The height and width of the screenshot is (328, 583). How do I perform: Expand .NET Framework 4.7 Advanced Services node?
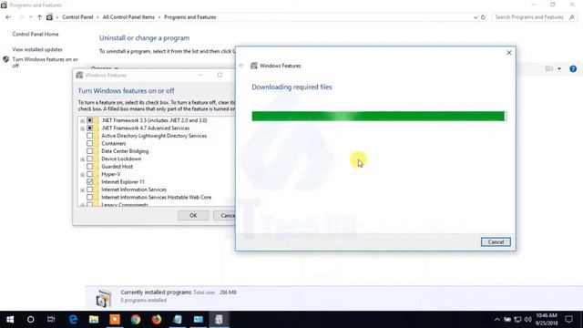point(82,128)
